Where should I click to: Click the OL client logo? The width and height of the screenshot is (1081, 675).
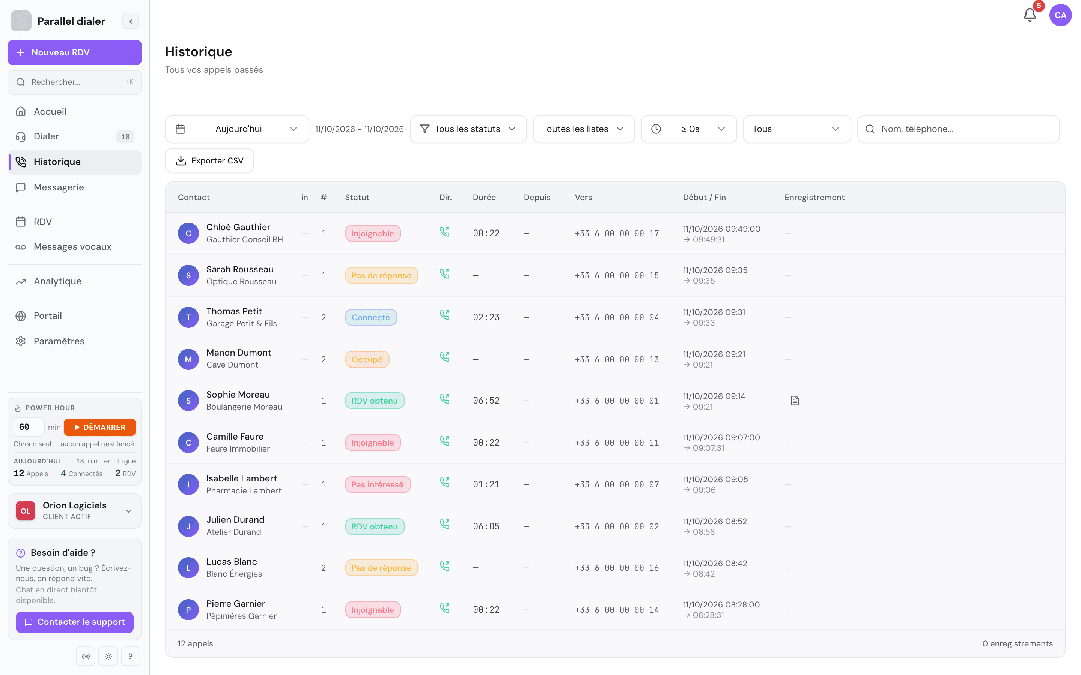(x=26, y=511)
